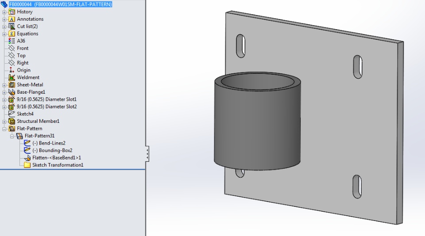Select the Sketch Transformation1 label
This screenshot has width=425, height=236.
[58, 165]
